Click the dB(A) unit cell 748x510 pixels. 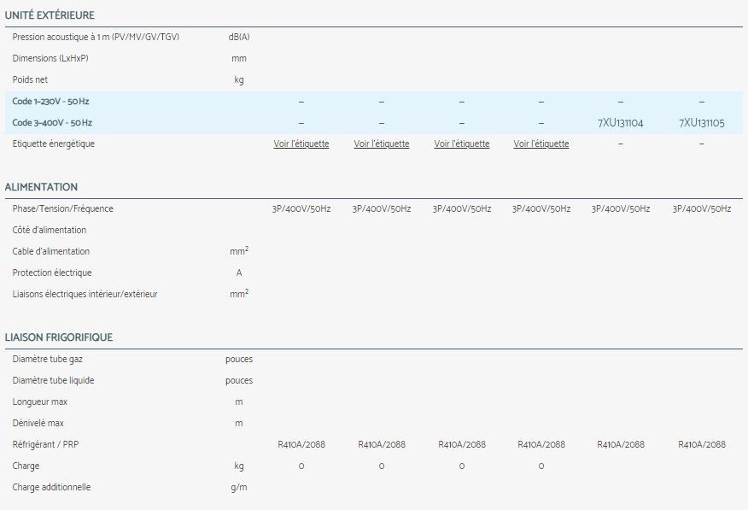click(239, 37)
